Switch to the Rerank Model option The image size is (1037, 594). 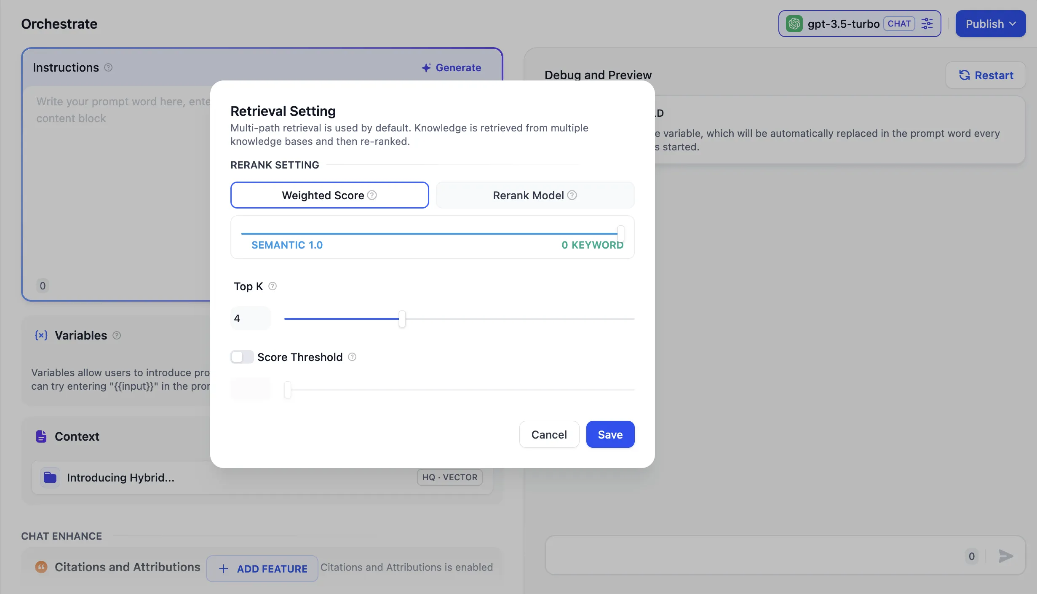click(x=528, y=195)
